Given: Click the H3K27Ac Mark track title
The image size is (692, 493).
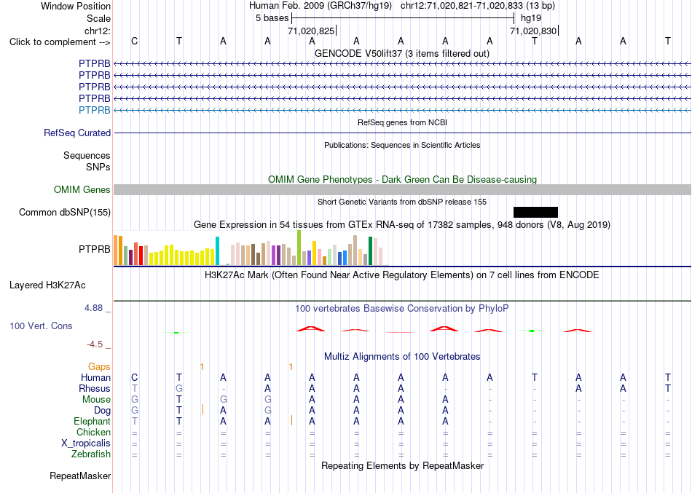Looking at the screenshot, I should (402, 275).
